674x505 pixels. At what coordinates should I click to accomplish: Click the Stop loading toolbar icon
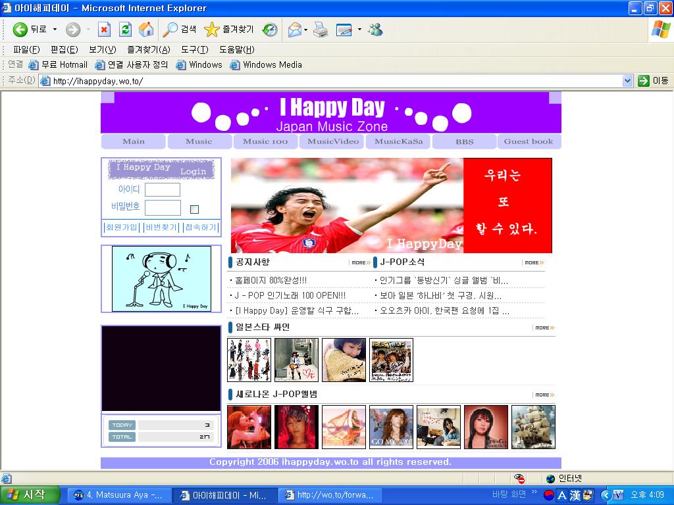(x=104, y=30)
